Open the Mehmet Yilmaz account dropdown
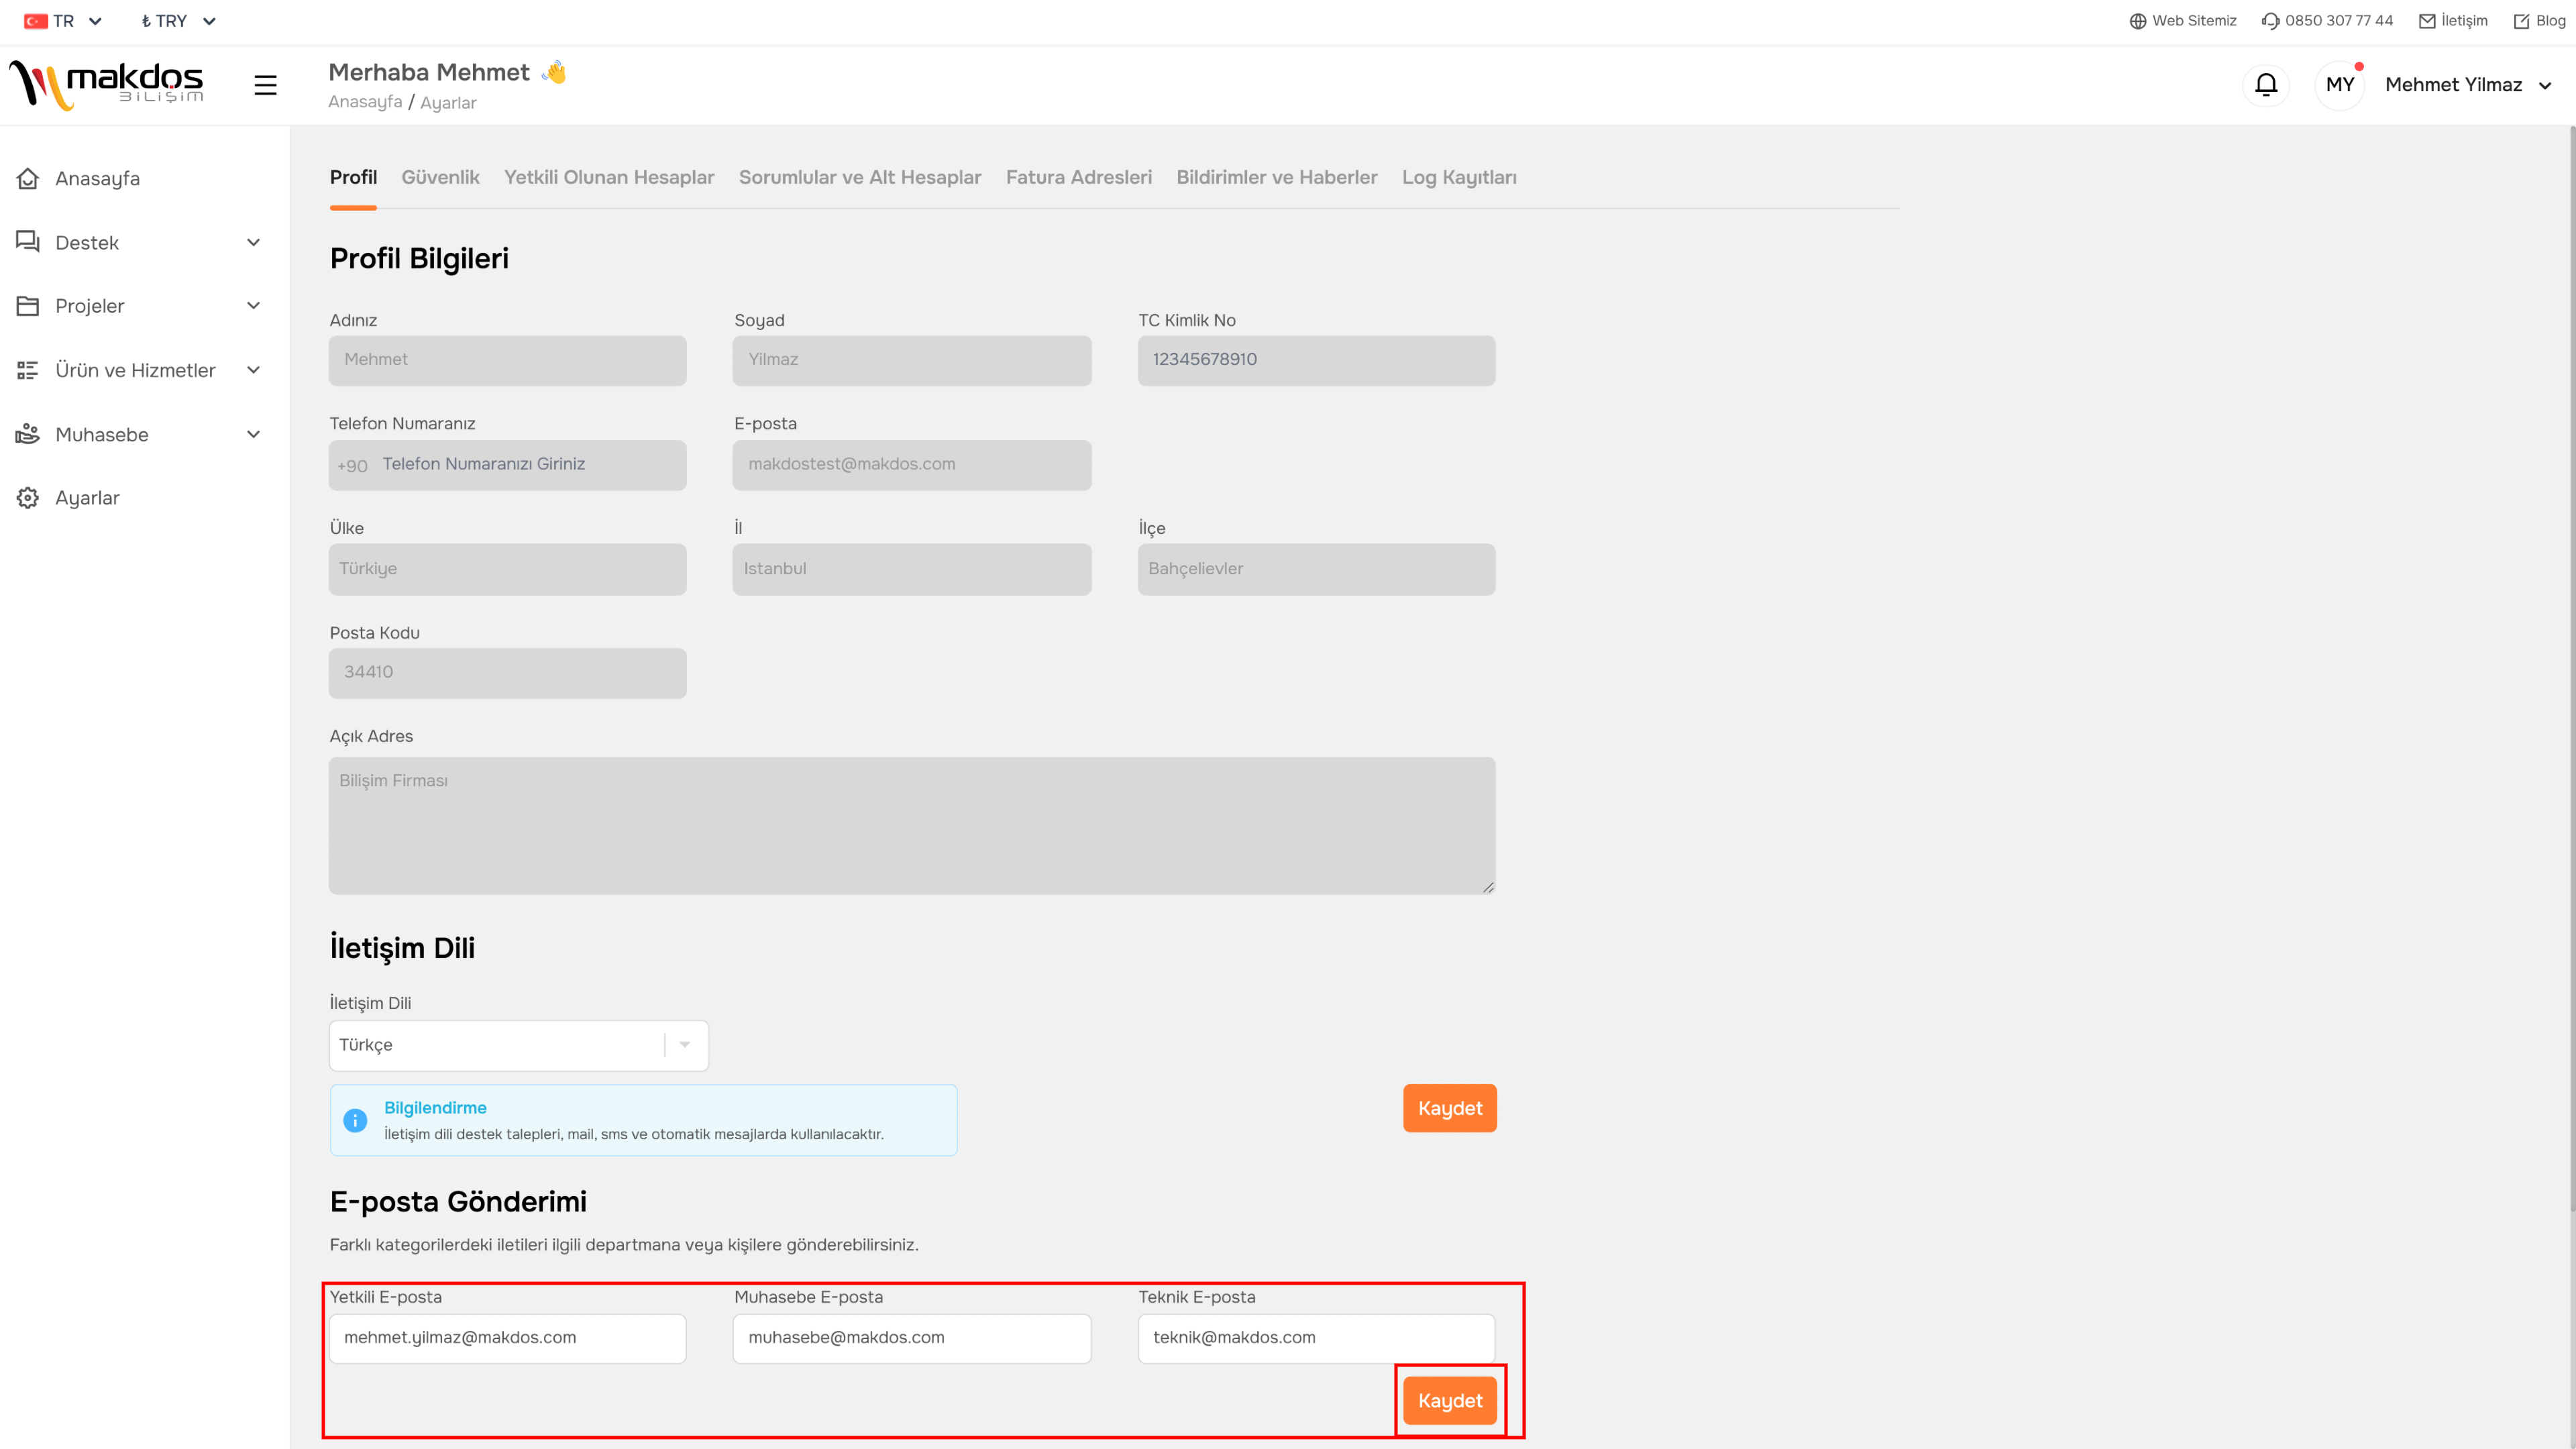 pos(2467,85)
